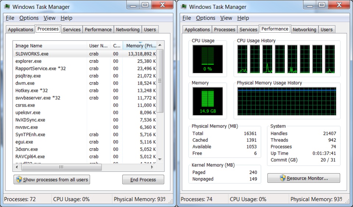This screenshot has width=353, height=207.
Task: Select swvbaserver.exe *32 process
Action: 85,98
